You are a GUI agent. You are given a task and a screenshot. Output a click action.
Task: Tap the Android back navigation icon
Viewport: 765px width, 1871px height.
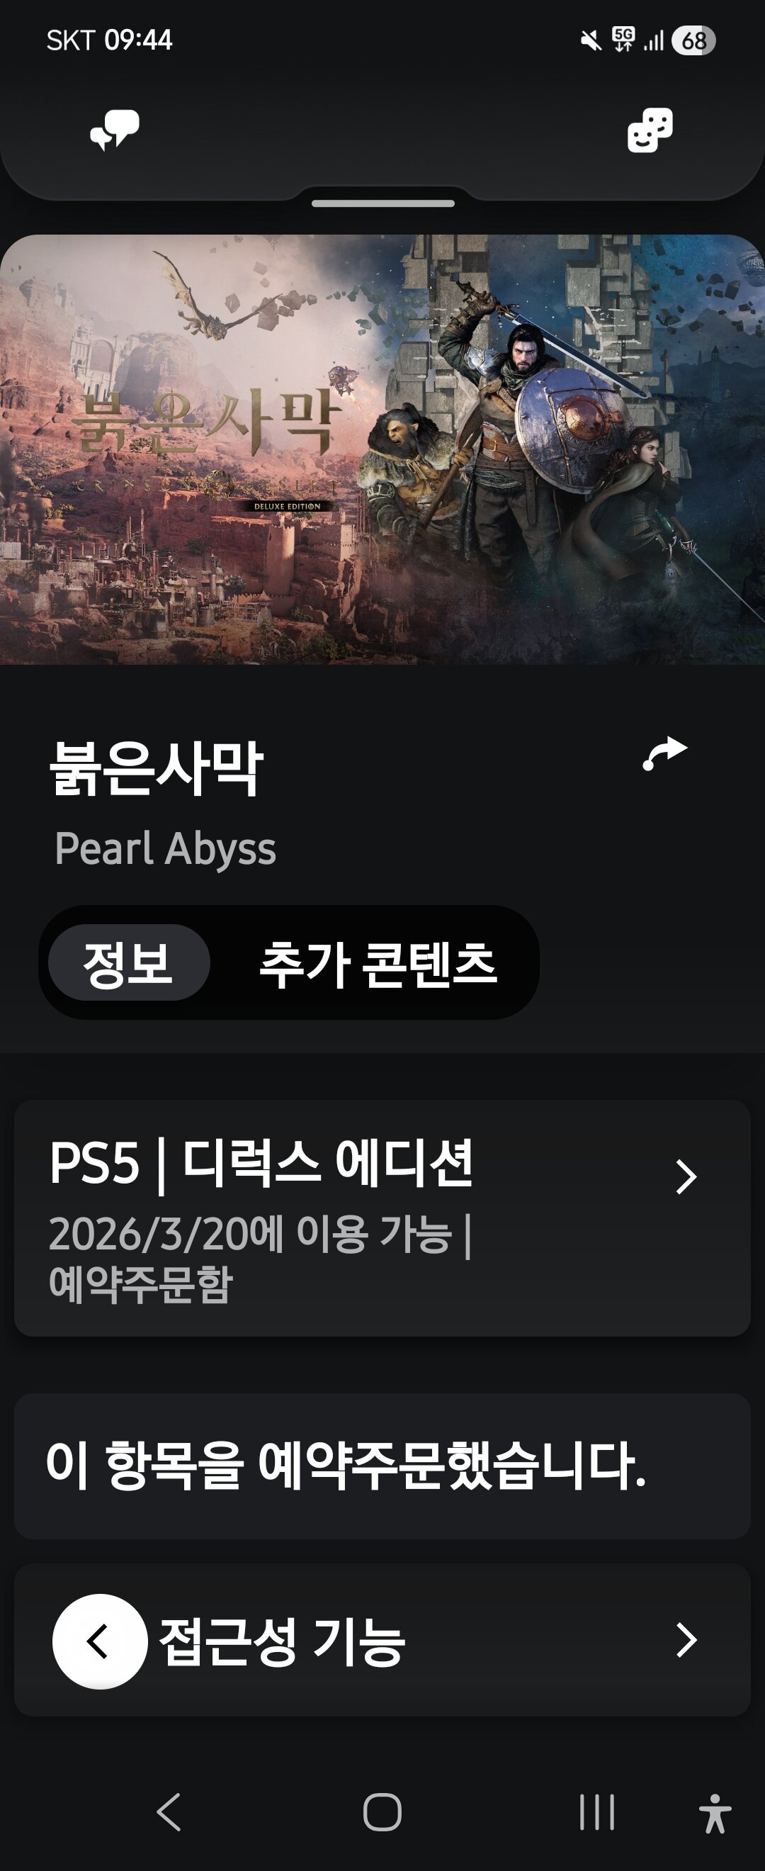click(x=169, y=1811)
